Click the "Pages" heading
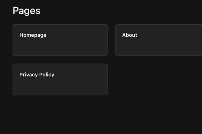 tap(27, 11)
